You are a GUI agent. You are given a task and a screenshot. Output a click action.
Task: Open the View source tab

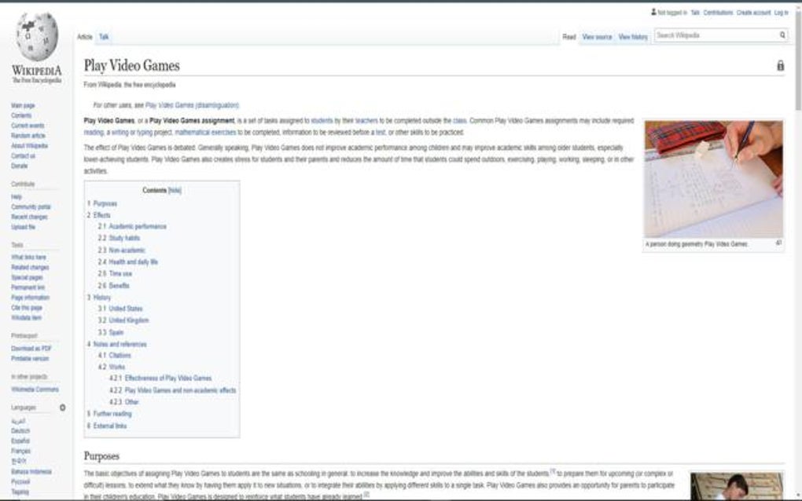pyautogui.click(x=597, y=37)
